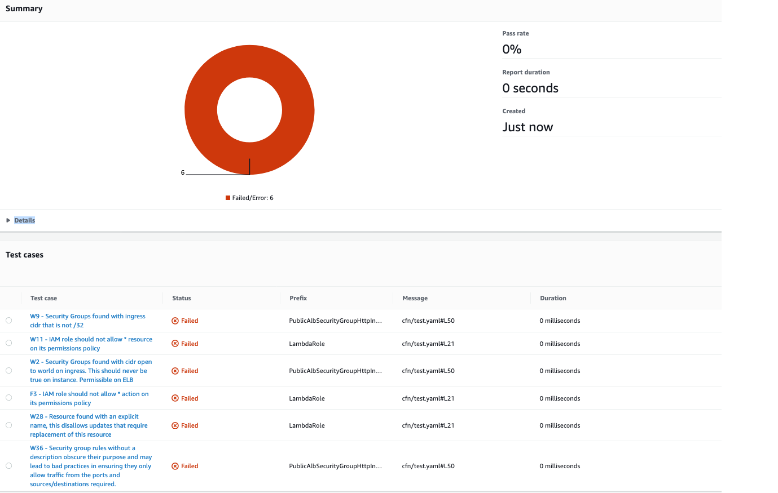
Task: Click the Failed status icon on the F3 row
Action: pos(174,397)
